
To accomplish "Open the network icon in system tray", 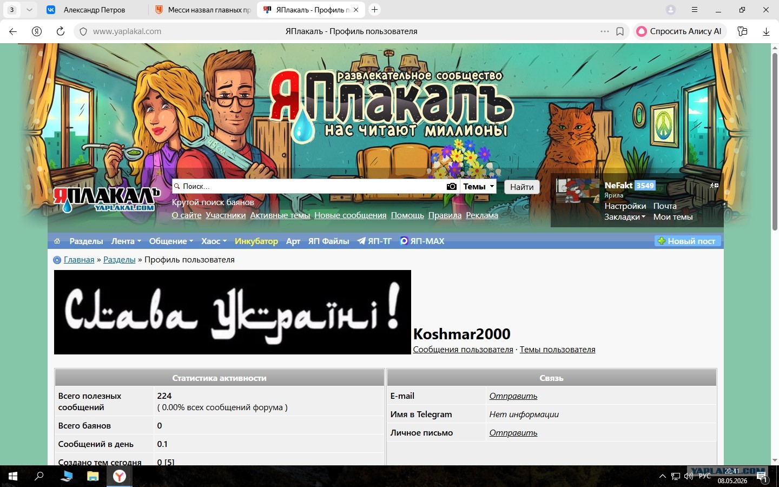I will [x=676, y=476].
